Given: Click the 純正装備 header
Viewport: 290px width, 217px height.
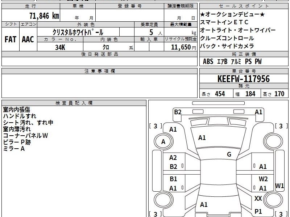Looking at the screenshot, I should [244, 54].
